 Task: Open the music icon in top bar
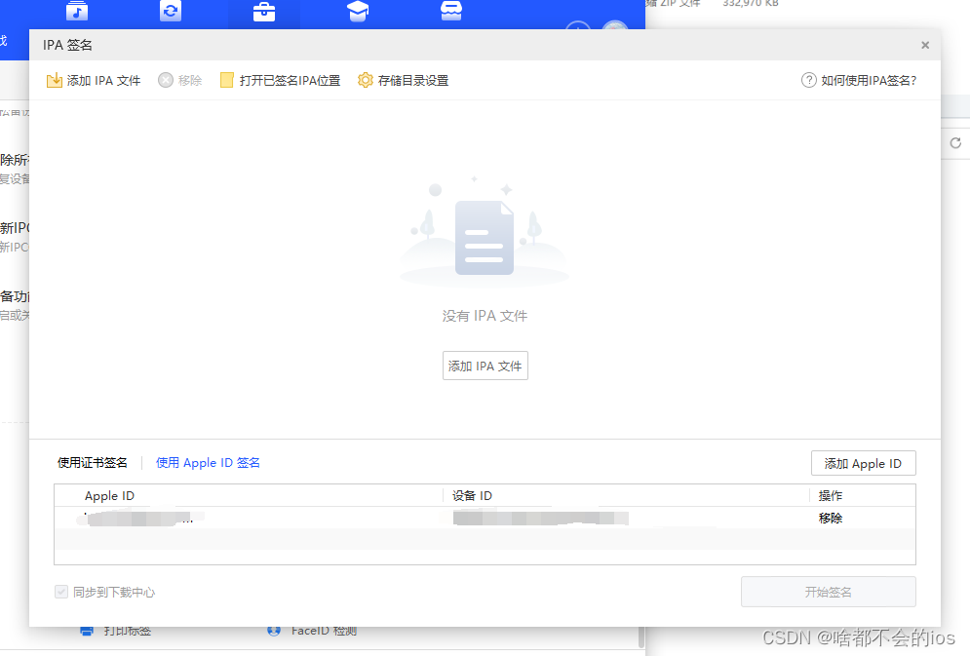(x=77, y=11)
